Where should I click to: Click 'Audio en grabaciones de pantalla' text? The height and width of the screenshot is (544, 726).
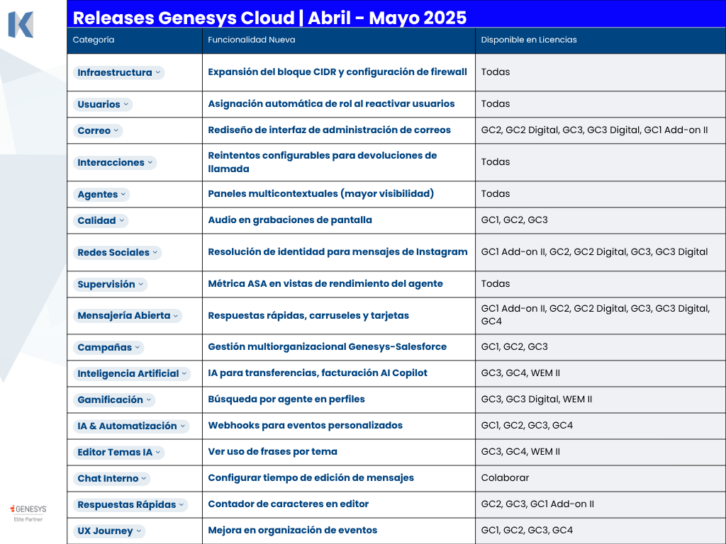click(x=289, y=220)
